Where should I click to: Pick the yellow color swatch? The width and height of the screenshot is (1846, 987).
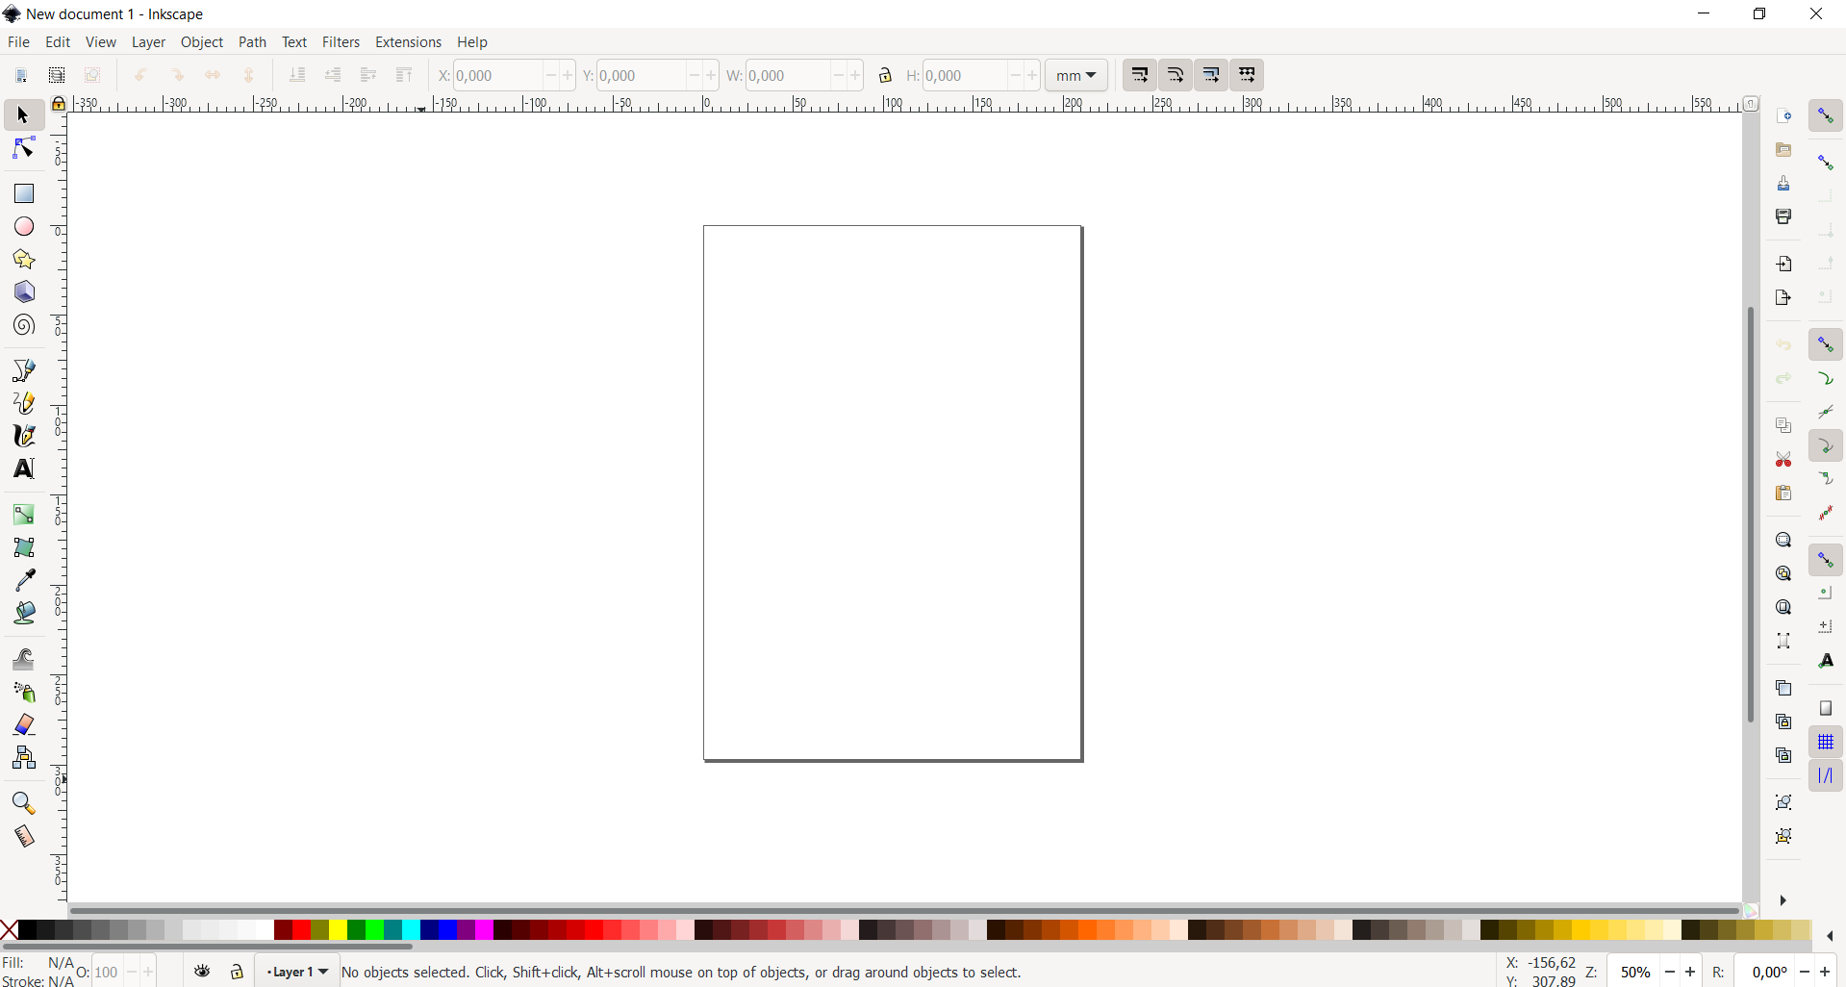coord(338,930)
